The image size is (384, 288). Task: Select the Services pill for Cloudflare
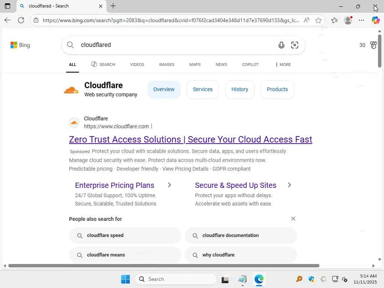[x=202, y=89]
